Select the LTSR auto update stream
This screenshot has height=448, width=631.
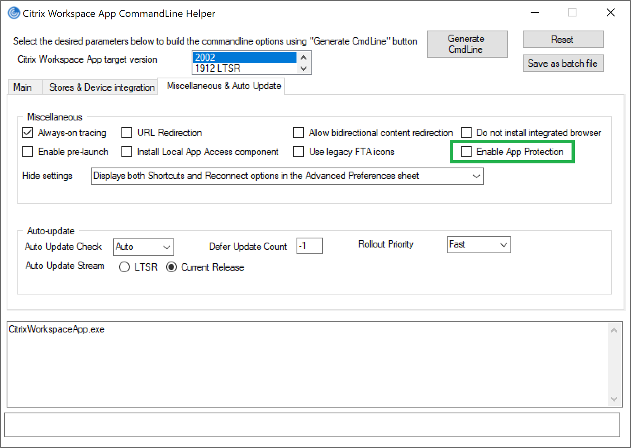(124, 267)
